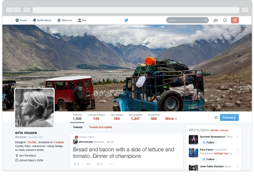Refresh the Who to follow list
Viewport: 254px width, 179px height.
(214, 130)
